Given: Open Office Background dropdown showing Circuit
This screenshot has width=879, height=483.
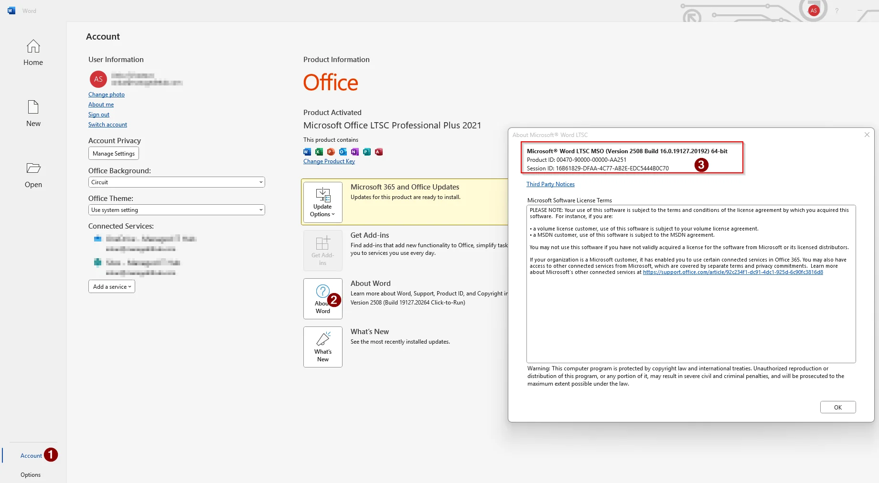Looking at the screenshot, I should pos(177,182).
